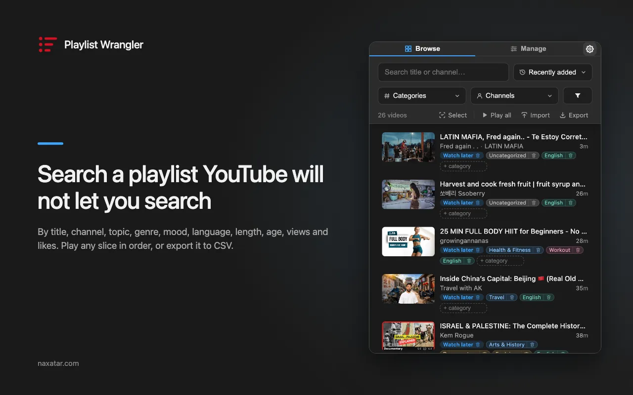Screen dimensions: 633x395
Task: Remove Watch later tag from LATIN MAFIA video
Action: point(478,156)
